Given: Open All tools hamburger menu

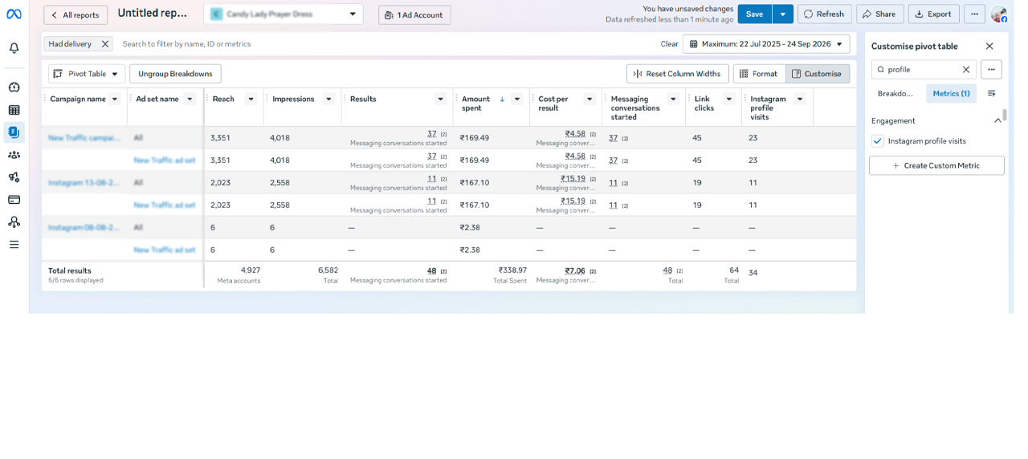Looking at the screenshot, I should pyautogui.click(x=14, y=245).
